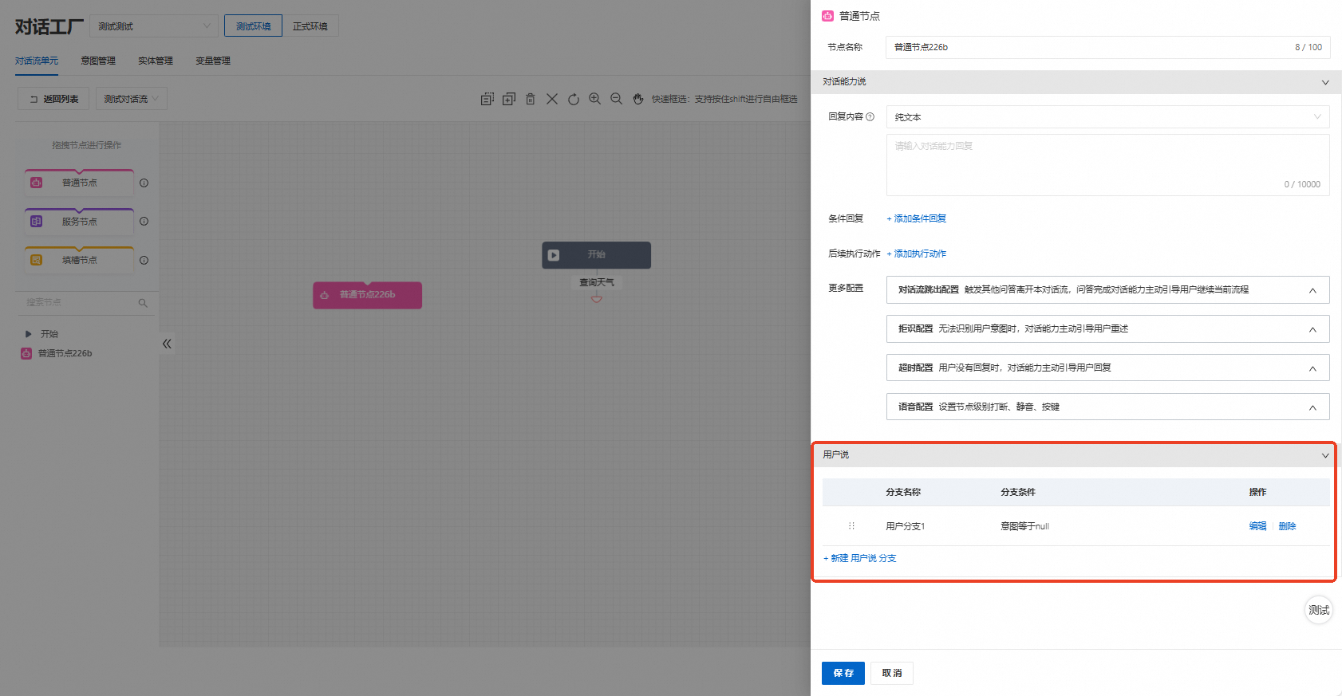Click the orange icon of 填槽节点 palette item
Viewport: 1342px width, 696px height.
pos(36,260)
